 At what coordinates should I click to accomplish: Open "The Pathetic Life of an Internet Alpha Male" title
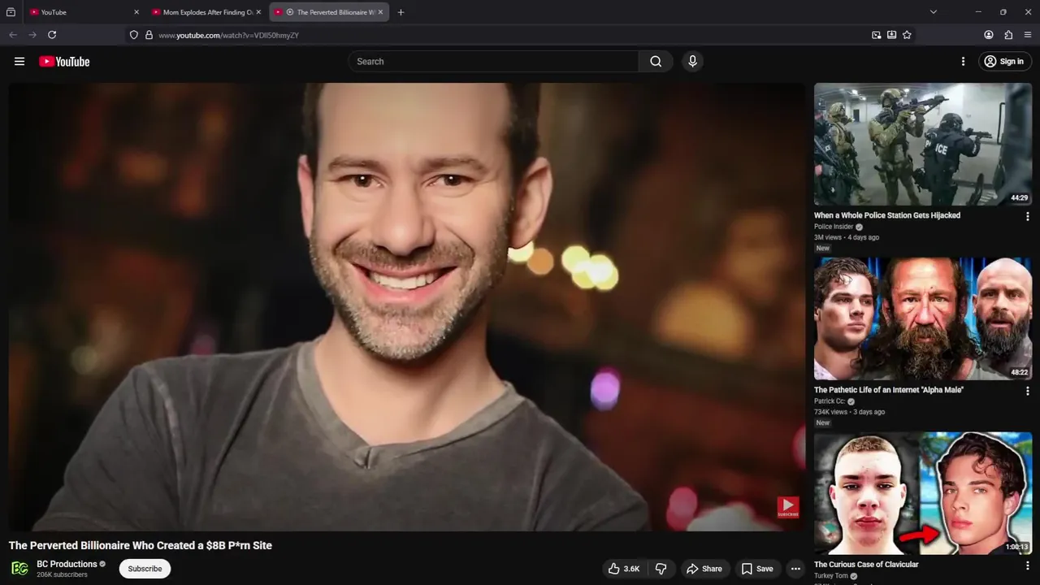click(x=889, y=390)
